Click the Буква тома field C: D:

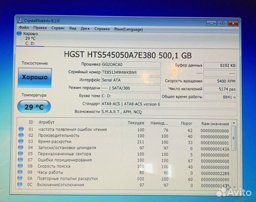(x=131, y=96)
